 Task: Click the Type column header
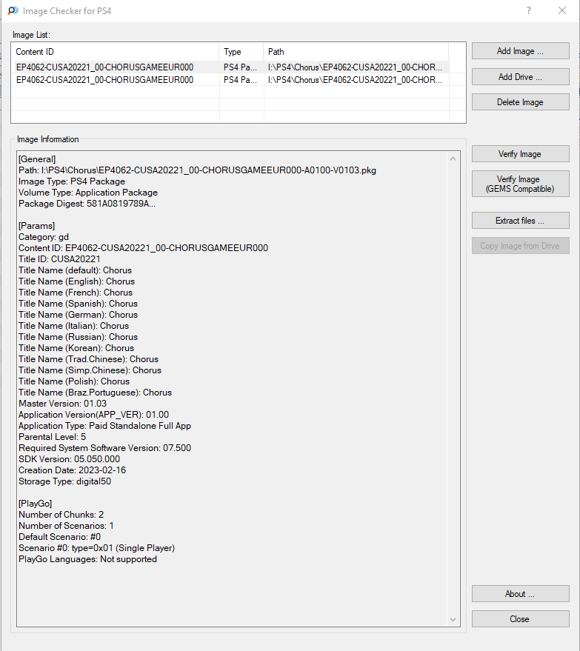click(241, 52)
